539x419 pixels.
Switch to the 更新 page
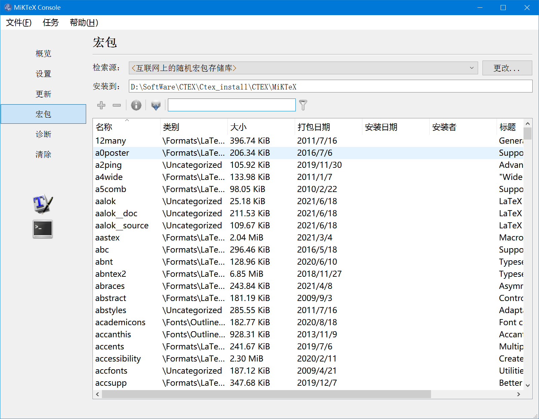[43, 94]
